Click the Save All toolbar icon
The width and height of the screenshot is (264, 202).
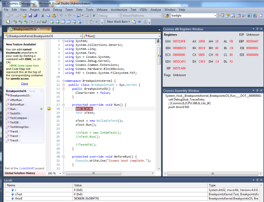[x=36, y=16]
